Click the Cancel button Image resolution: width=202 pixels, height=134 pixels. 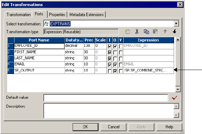click(114, 127)
